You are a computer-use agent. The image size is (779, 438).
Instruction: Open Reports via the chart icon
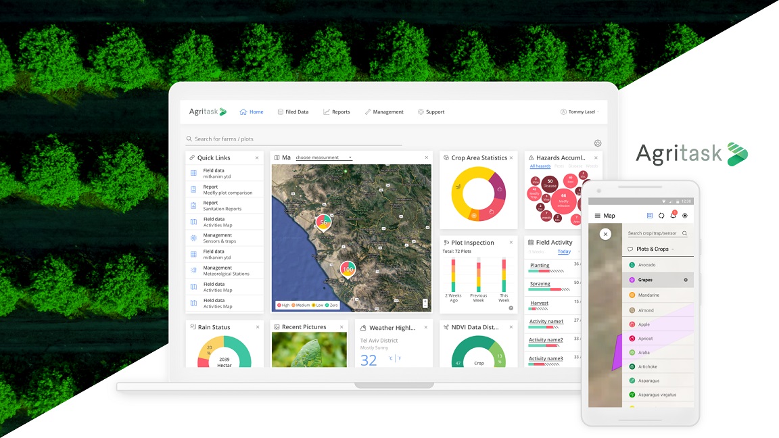(x=326, y=112)
